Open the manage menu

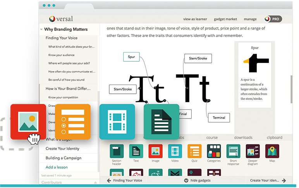tap(250, 19)
